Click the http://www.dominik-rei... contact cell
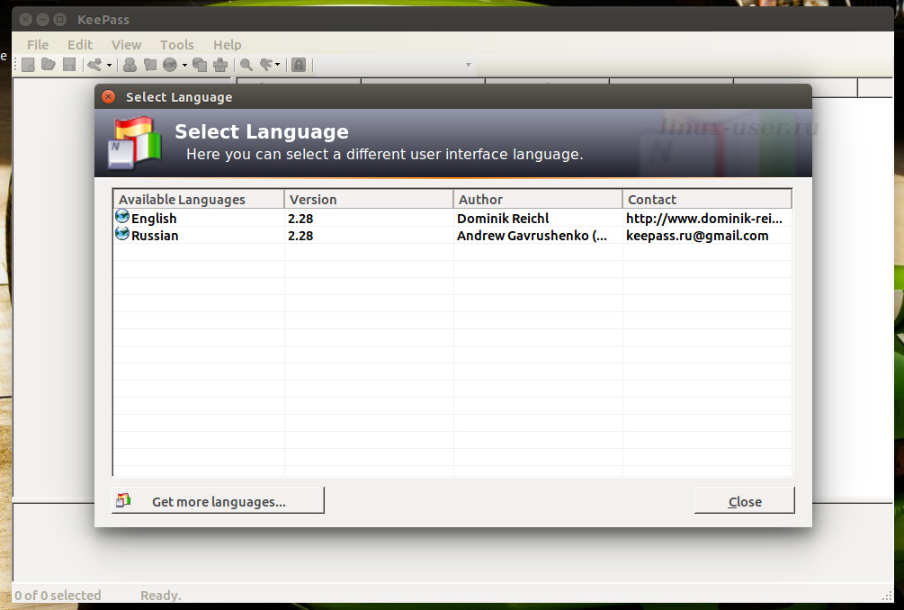Viewport: 904px width, 610px height. 704,219
